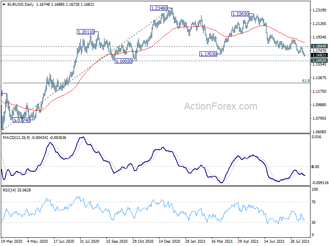Viewport: 329px width, 246px height.
Task: Click the MACD 0.00 axis label
Action: [315, 167]
